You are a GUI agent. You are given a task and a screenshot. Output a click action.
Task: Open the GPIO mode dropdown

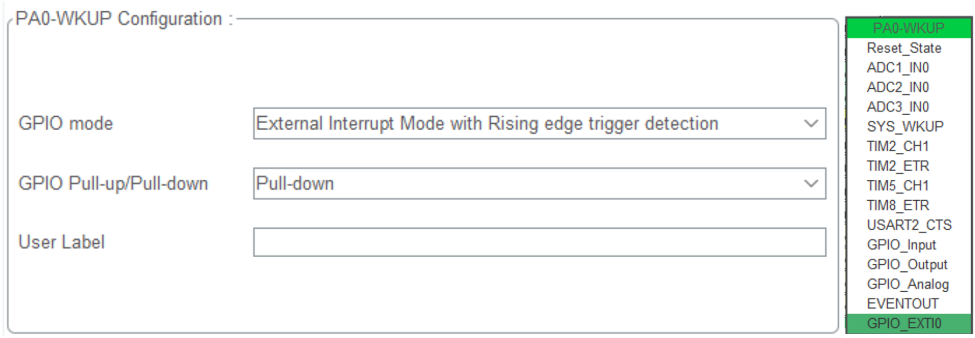539,123
